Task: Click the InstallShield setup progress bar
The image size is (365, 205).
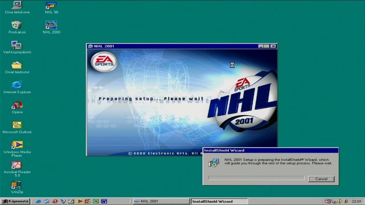Action: [256, 178]
